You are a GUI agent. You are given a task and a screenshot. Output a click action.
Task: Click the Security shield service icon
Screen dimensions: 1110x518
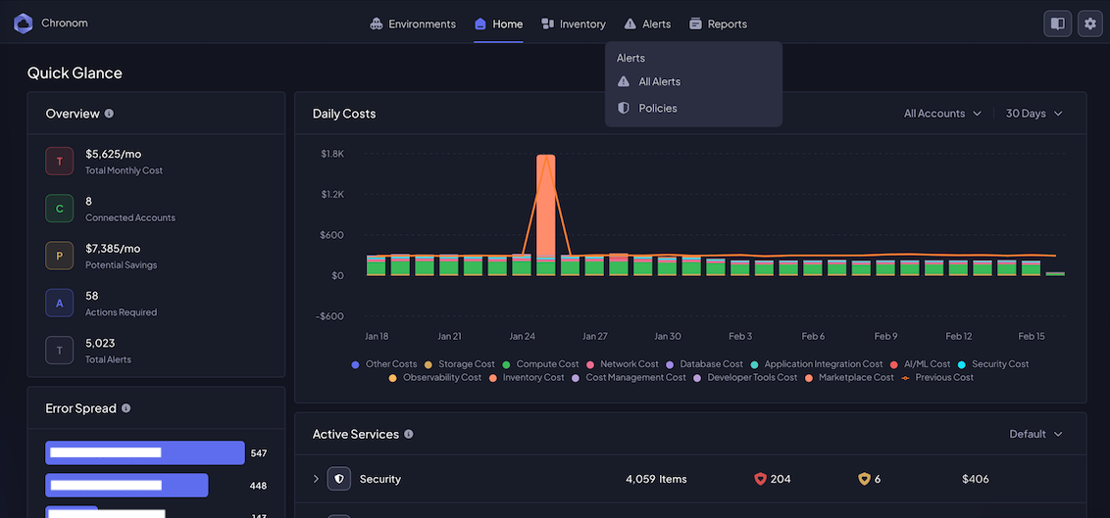[338, 479]
